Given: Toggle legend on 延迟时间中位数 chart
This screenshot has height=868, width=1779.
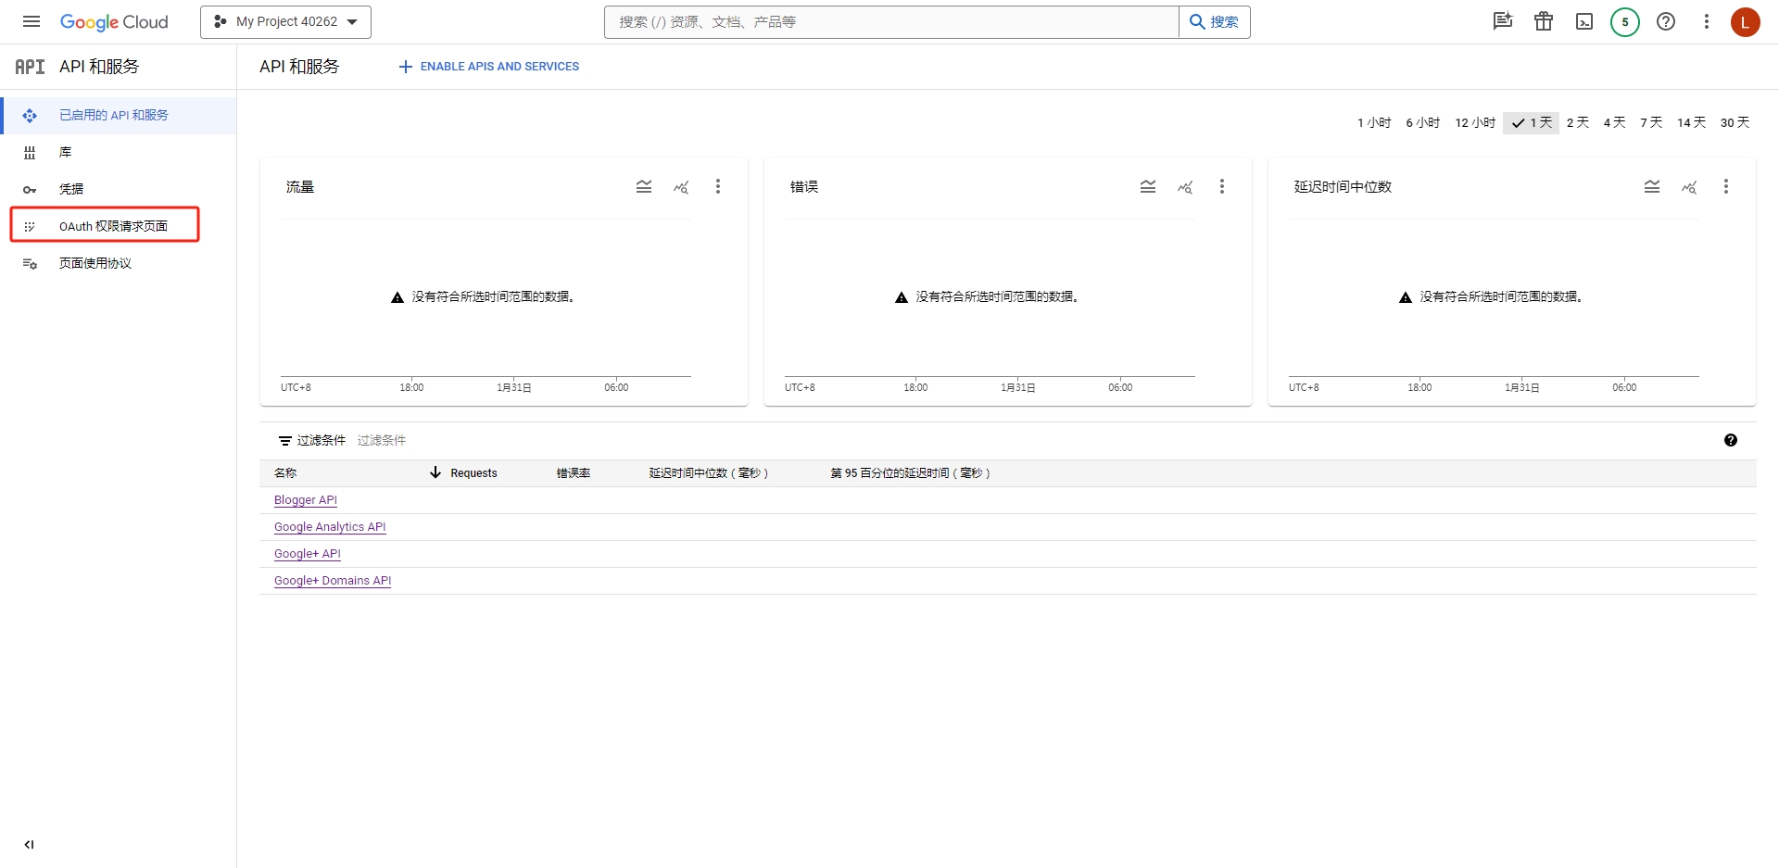Looking at the screenshot, I should (1652, 186).
